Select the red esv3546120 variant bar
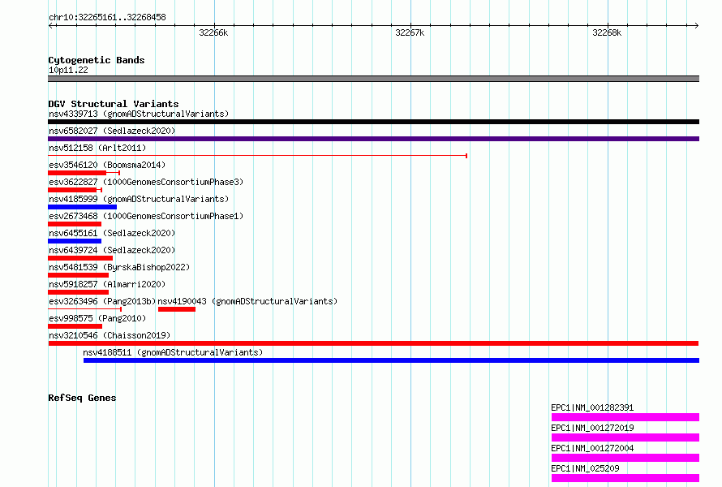Screen dimensions: 722x487 click(84, 173)
